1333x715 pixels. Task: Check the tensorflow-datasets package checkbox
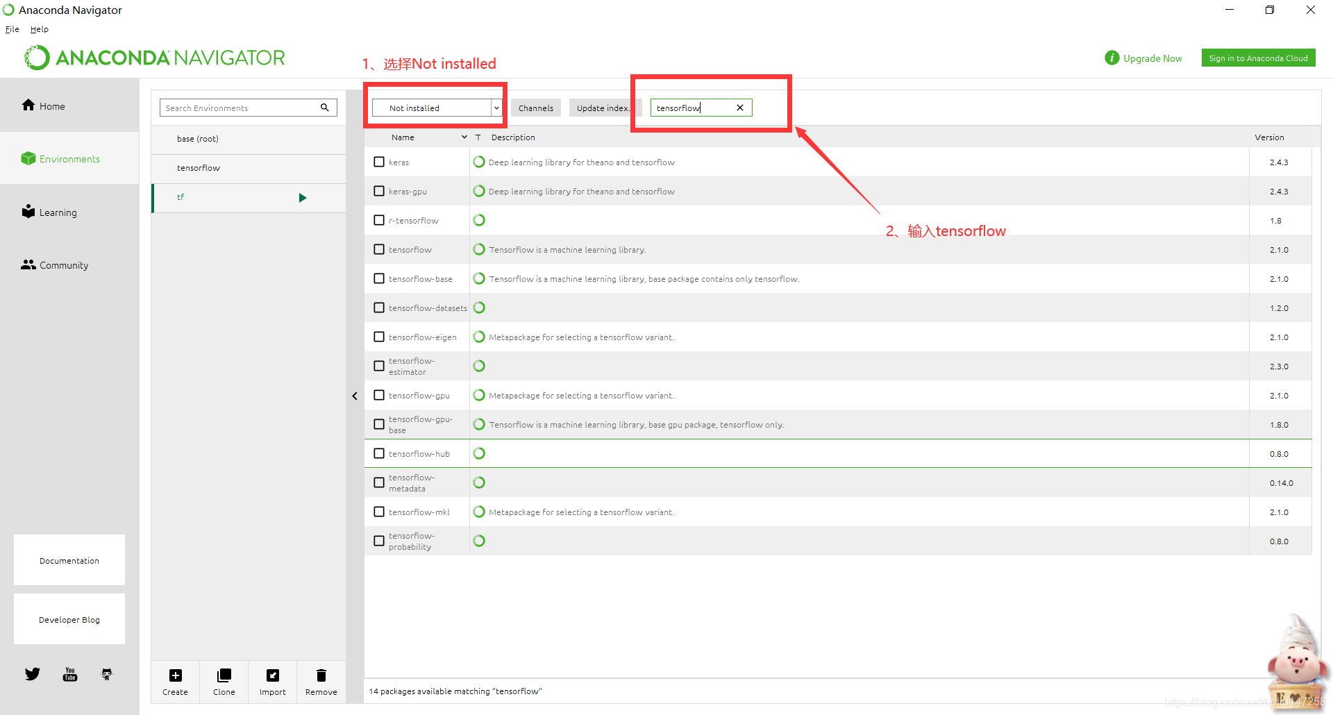point(379,308)
